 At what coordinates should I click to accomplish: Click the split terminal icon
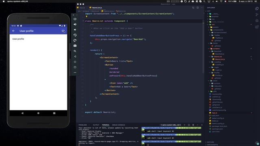(189, 125)
